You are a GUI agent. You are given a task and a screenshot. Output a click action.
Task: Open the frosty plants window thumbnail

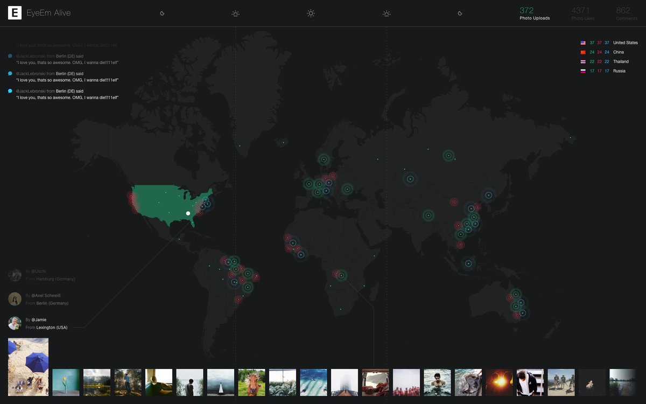point(283,382)
